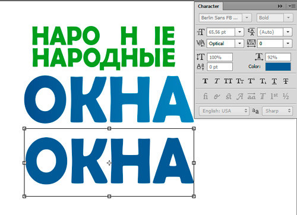Open the English: USA language dropdown
This screenshot has width=297, height=215.
(224, 111)
